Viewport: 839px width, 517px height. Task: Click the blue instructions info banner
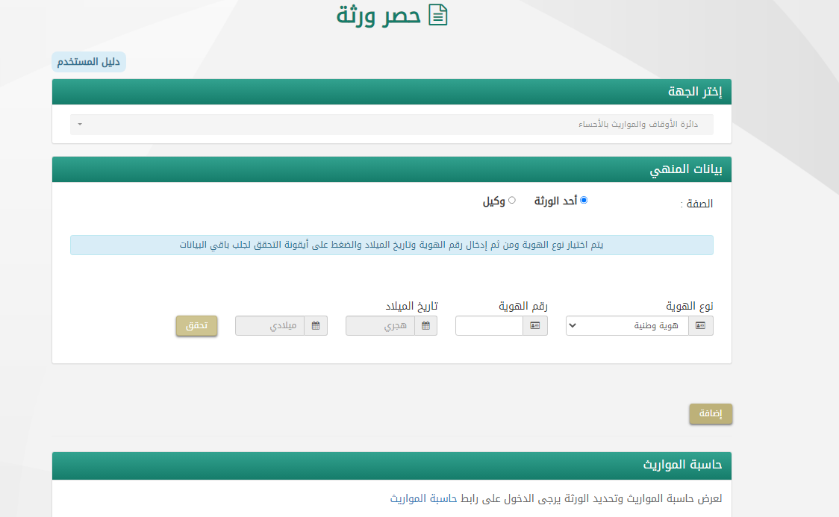391,245
